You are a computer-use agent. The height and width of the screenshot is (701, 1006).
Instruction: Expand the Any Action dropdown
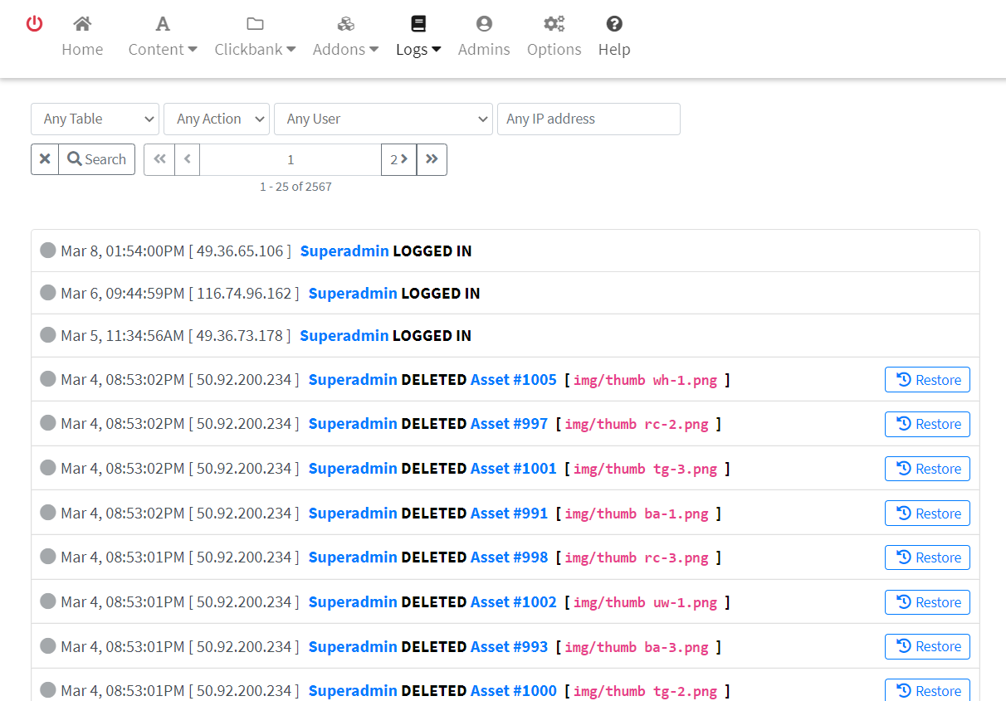click(x=217, y=119)
